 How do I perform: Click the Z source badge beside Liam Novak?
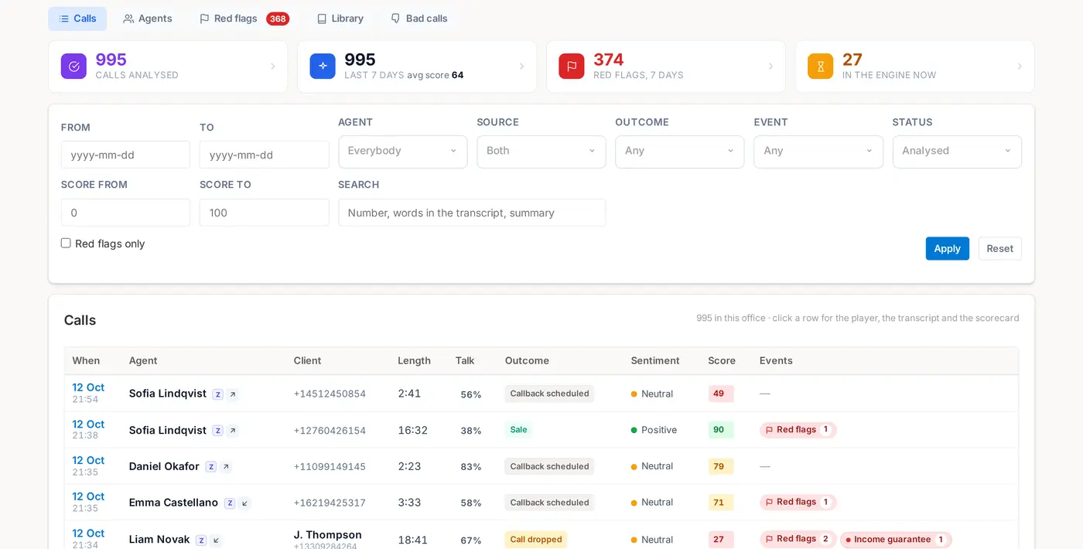click(201, 540)
